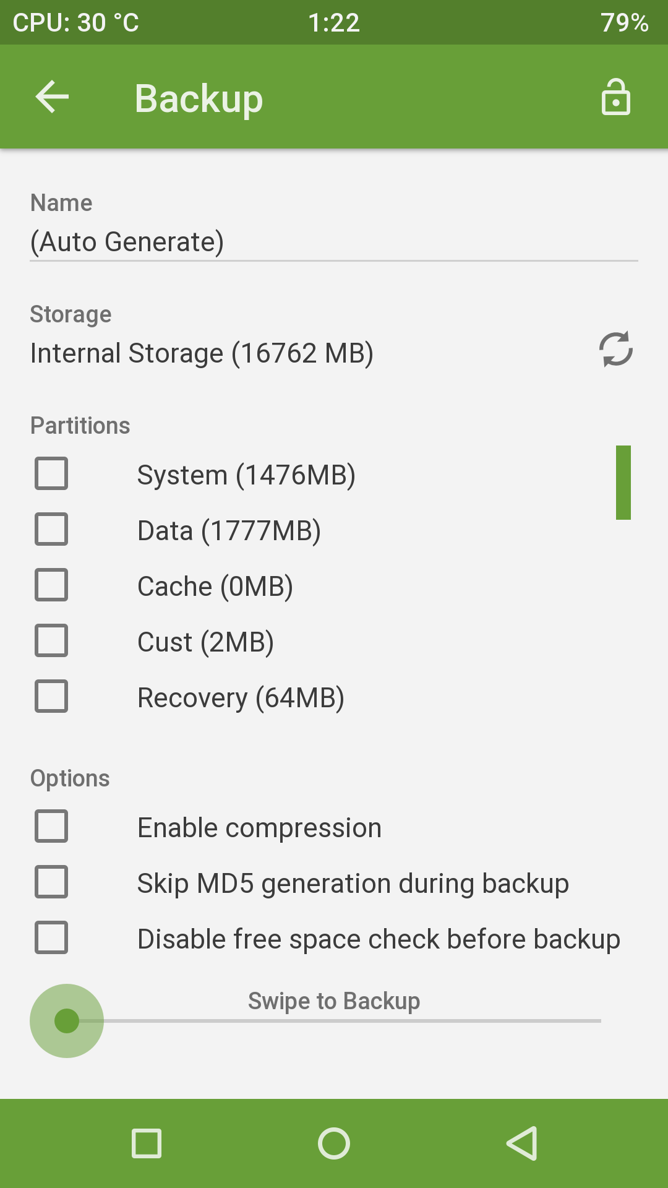Enable compression option checkbox

tap(51, 827)
